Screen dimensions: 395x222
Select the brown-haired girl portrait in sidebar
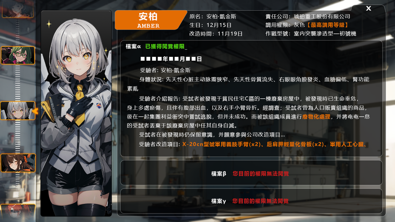point(18,163)
